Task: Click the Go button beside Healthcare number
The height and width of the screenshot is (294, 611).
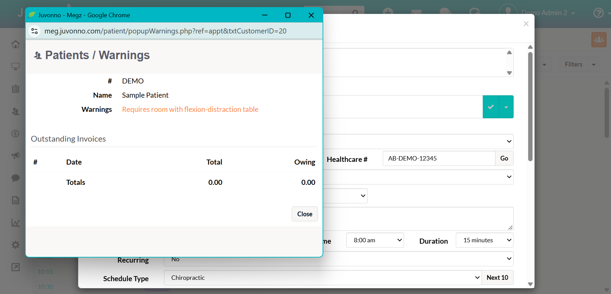Action: [504, 158]
